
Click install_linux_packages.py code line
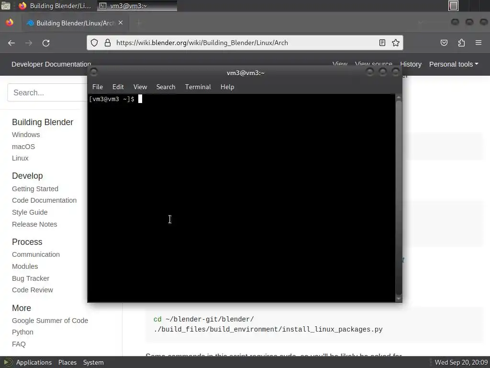coord(268,329)
